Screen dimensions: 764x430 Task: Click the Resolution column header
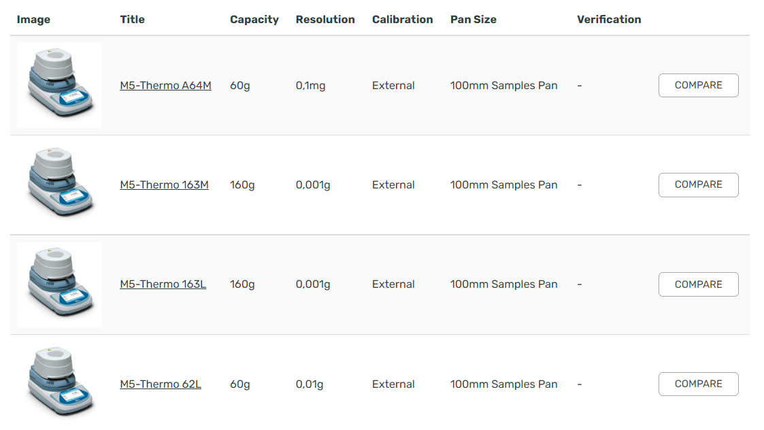tap(325, 20)
